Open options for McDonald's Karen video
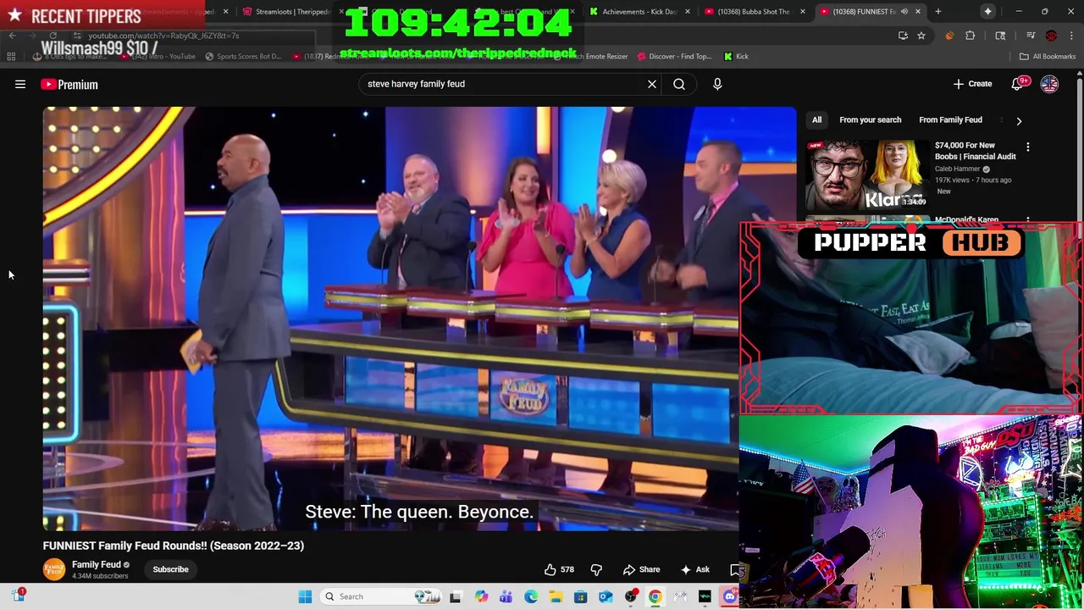Image resolution: width=1084 pixels, height=610 pixels. pyautogui.click(x=1028, y=220)
